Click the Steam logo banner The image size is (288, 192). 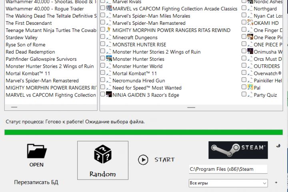[238, 150]
